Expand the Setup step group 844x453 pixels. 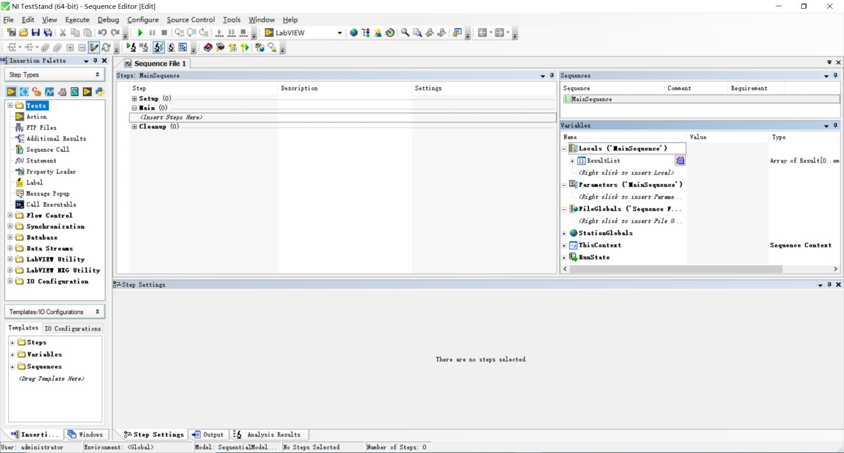tap(134, 98)
